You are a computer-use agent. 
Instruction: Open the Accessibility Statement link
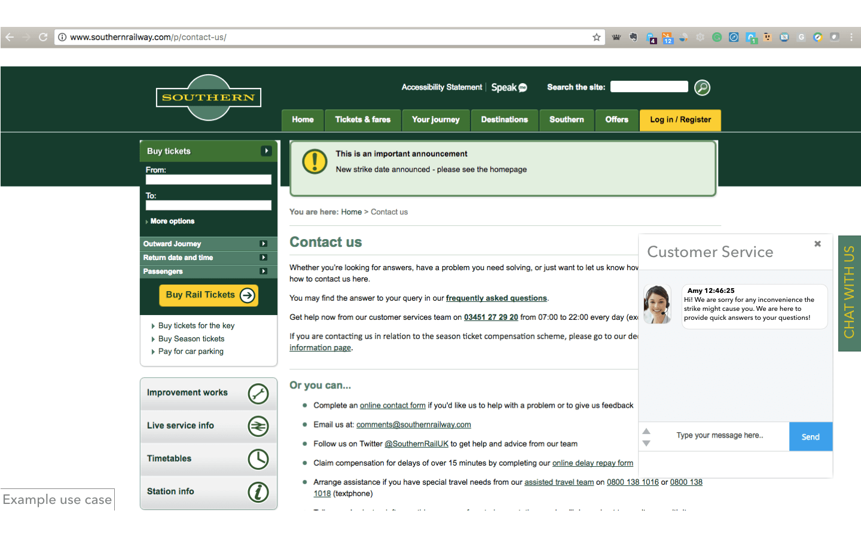(x=442, y=87)
